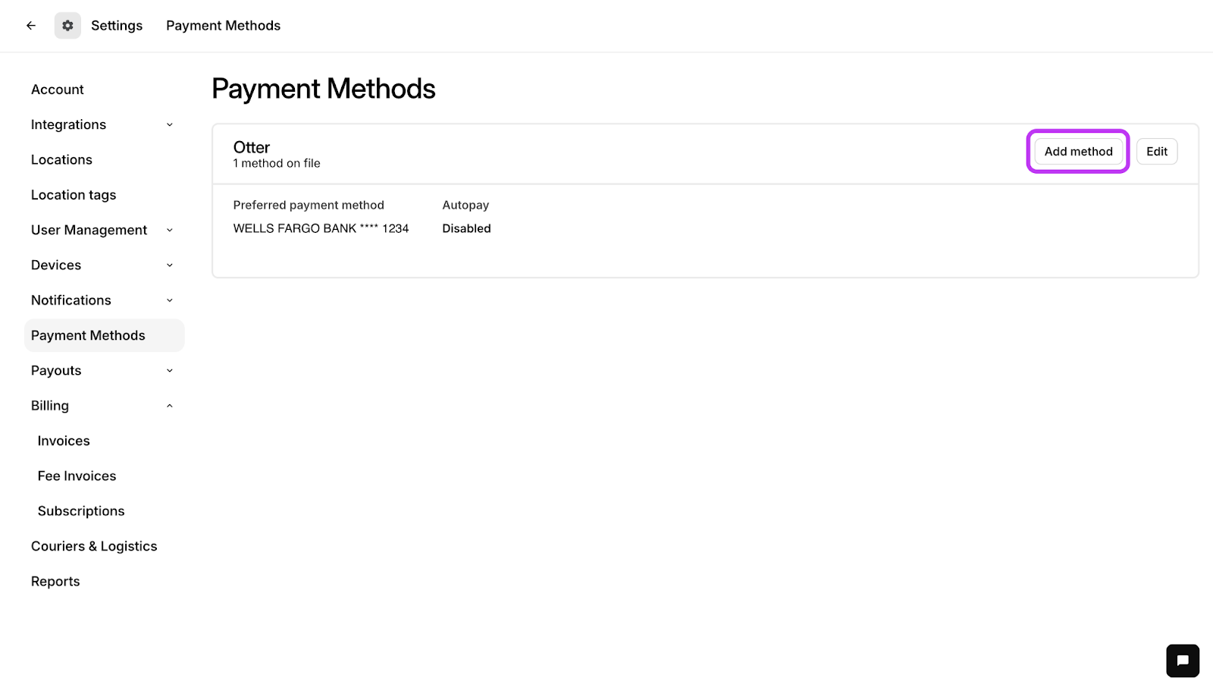Expand the Devices chevron
The height and width of the screenshot is (691, 1213).
[170, 265]
